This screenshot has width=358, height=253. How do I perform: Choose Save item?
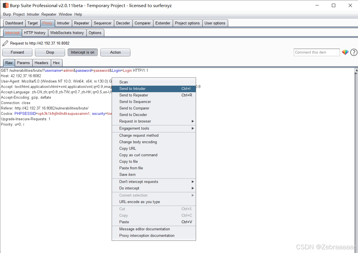(154, 174)
